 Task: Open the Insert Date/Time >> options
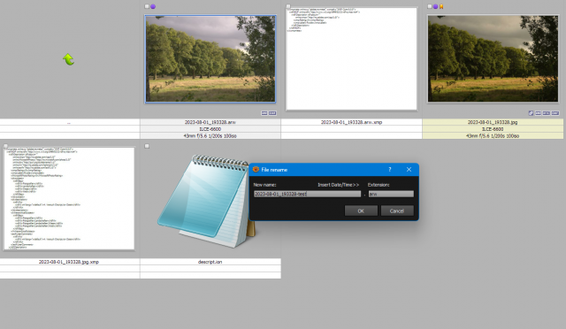tap(338, 185)
